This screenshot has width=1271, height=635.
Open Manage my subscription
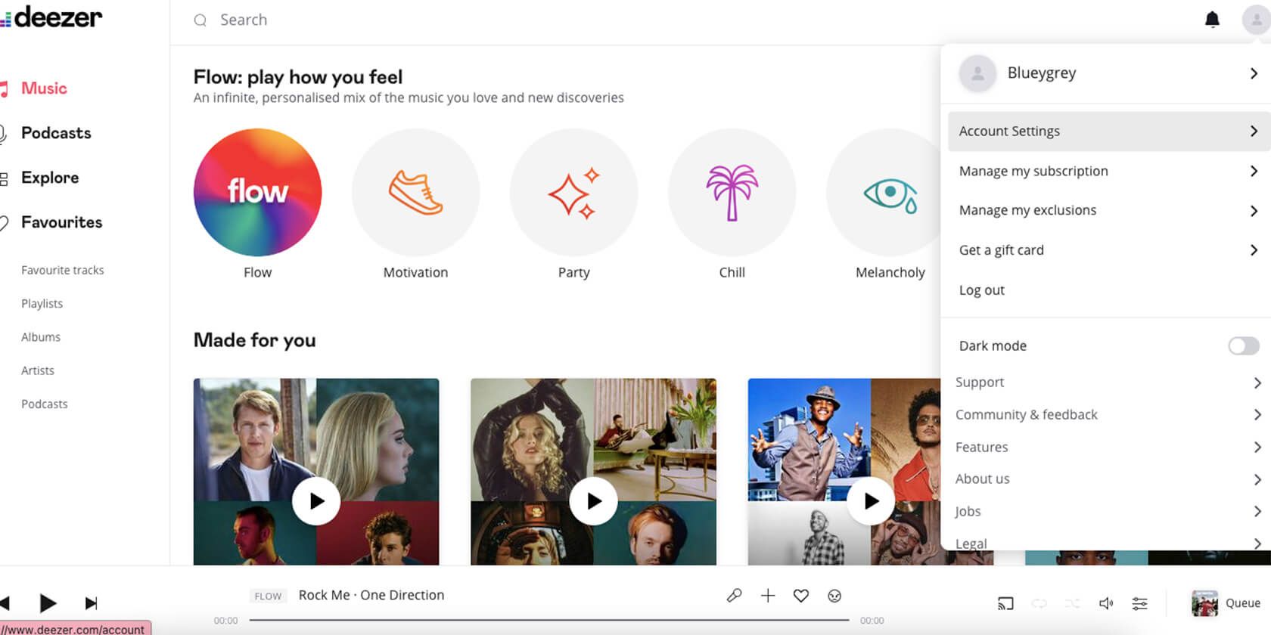(1108, 171)
